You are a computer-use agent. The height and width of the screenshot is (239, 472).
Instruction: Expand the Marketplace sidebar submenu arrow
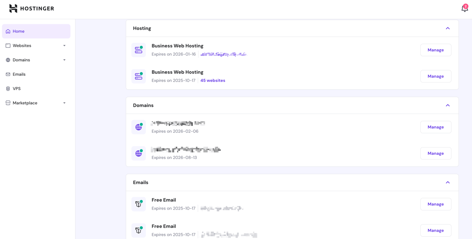click(65, 103)
